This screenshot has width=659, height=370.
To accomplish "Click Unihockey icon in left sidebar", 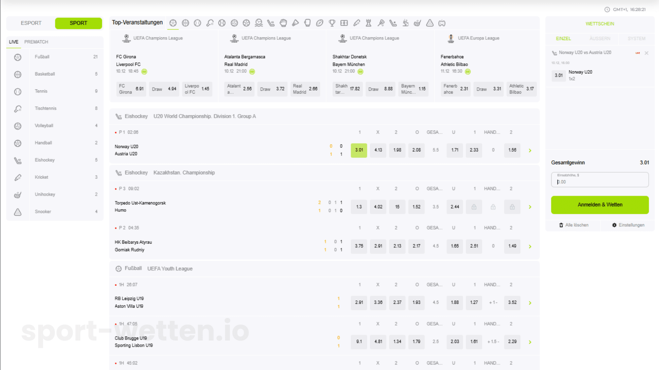I will pos(18,195).
